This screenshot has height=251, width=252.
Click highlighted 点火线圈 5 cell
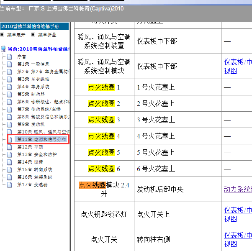click(x=104, y=152)
